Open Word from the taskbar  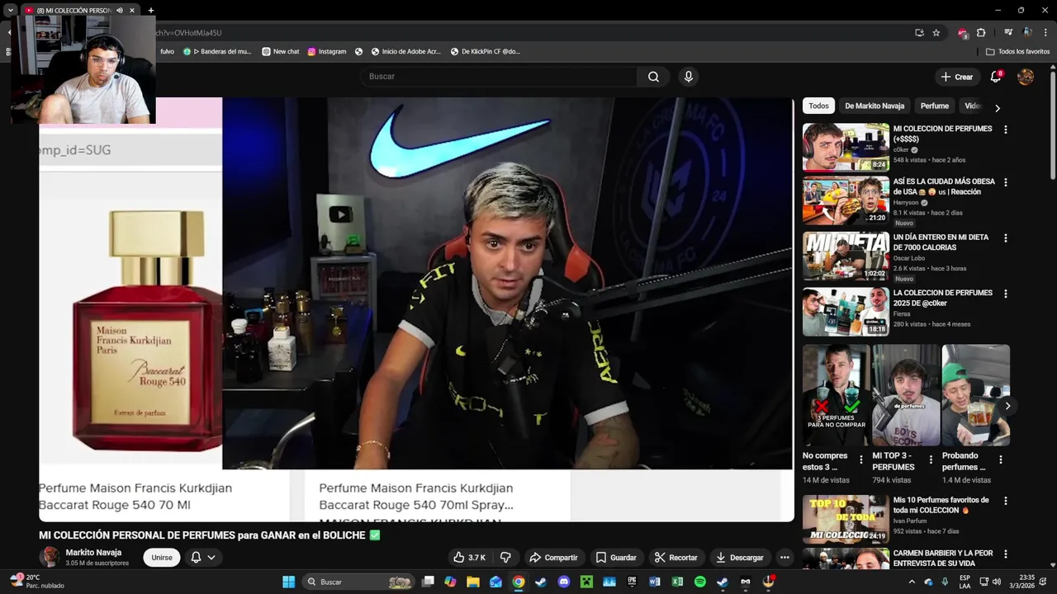tap(654, 582)
